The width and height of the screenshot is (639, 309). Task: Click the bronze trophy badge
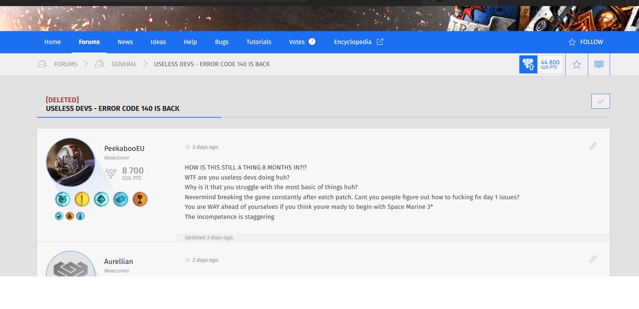[x=140, y=199]
